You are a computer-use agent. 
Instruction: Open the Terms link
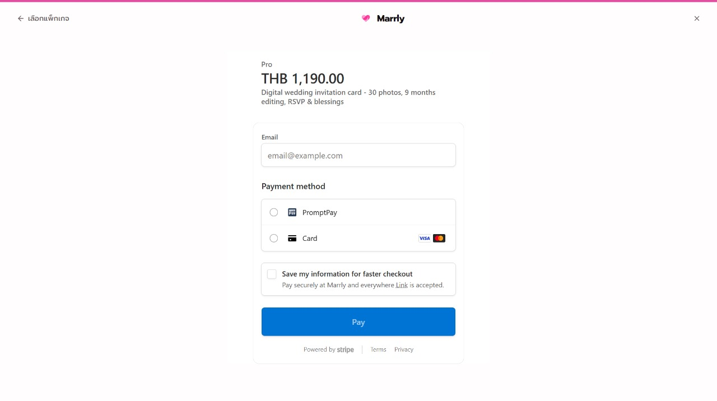[378, 349]
